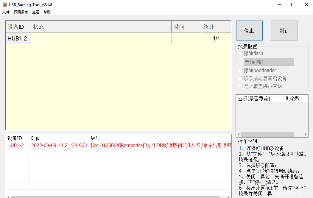313x198 pixels.
Task: Toggle 是否覆盖烧录密钥 checkbox
Action: (241, 86)
